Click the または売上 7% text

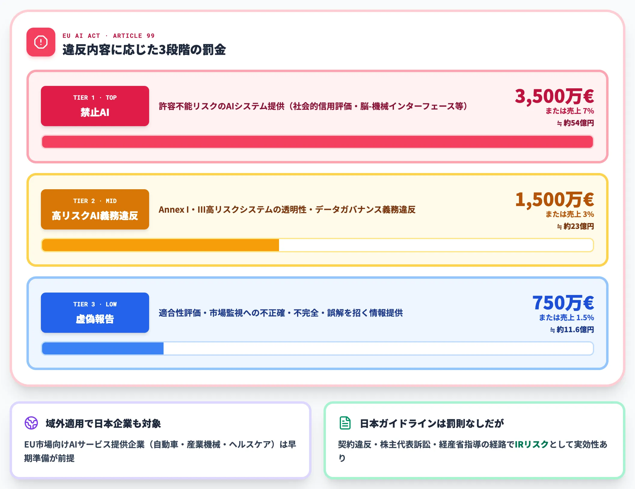[570, 111]
